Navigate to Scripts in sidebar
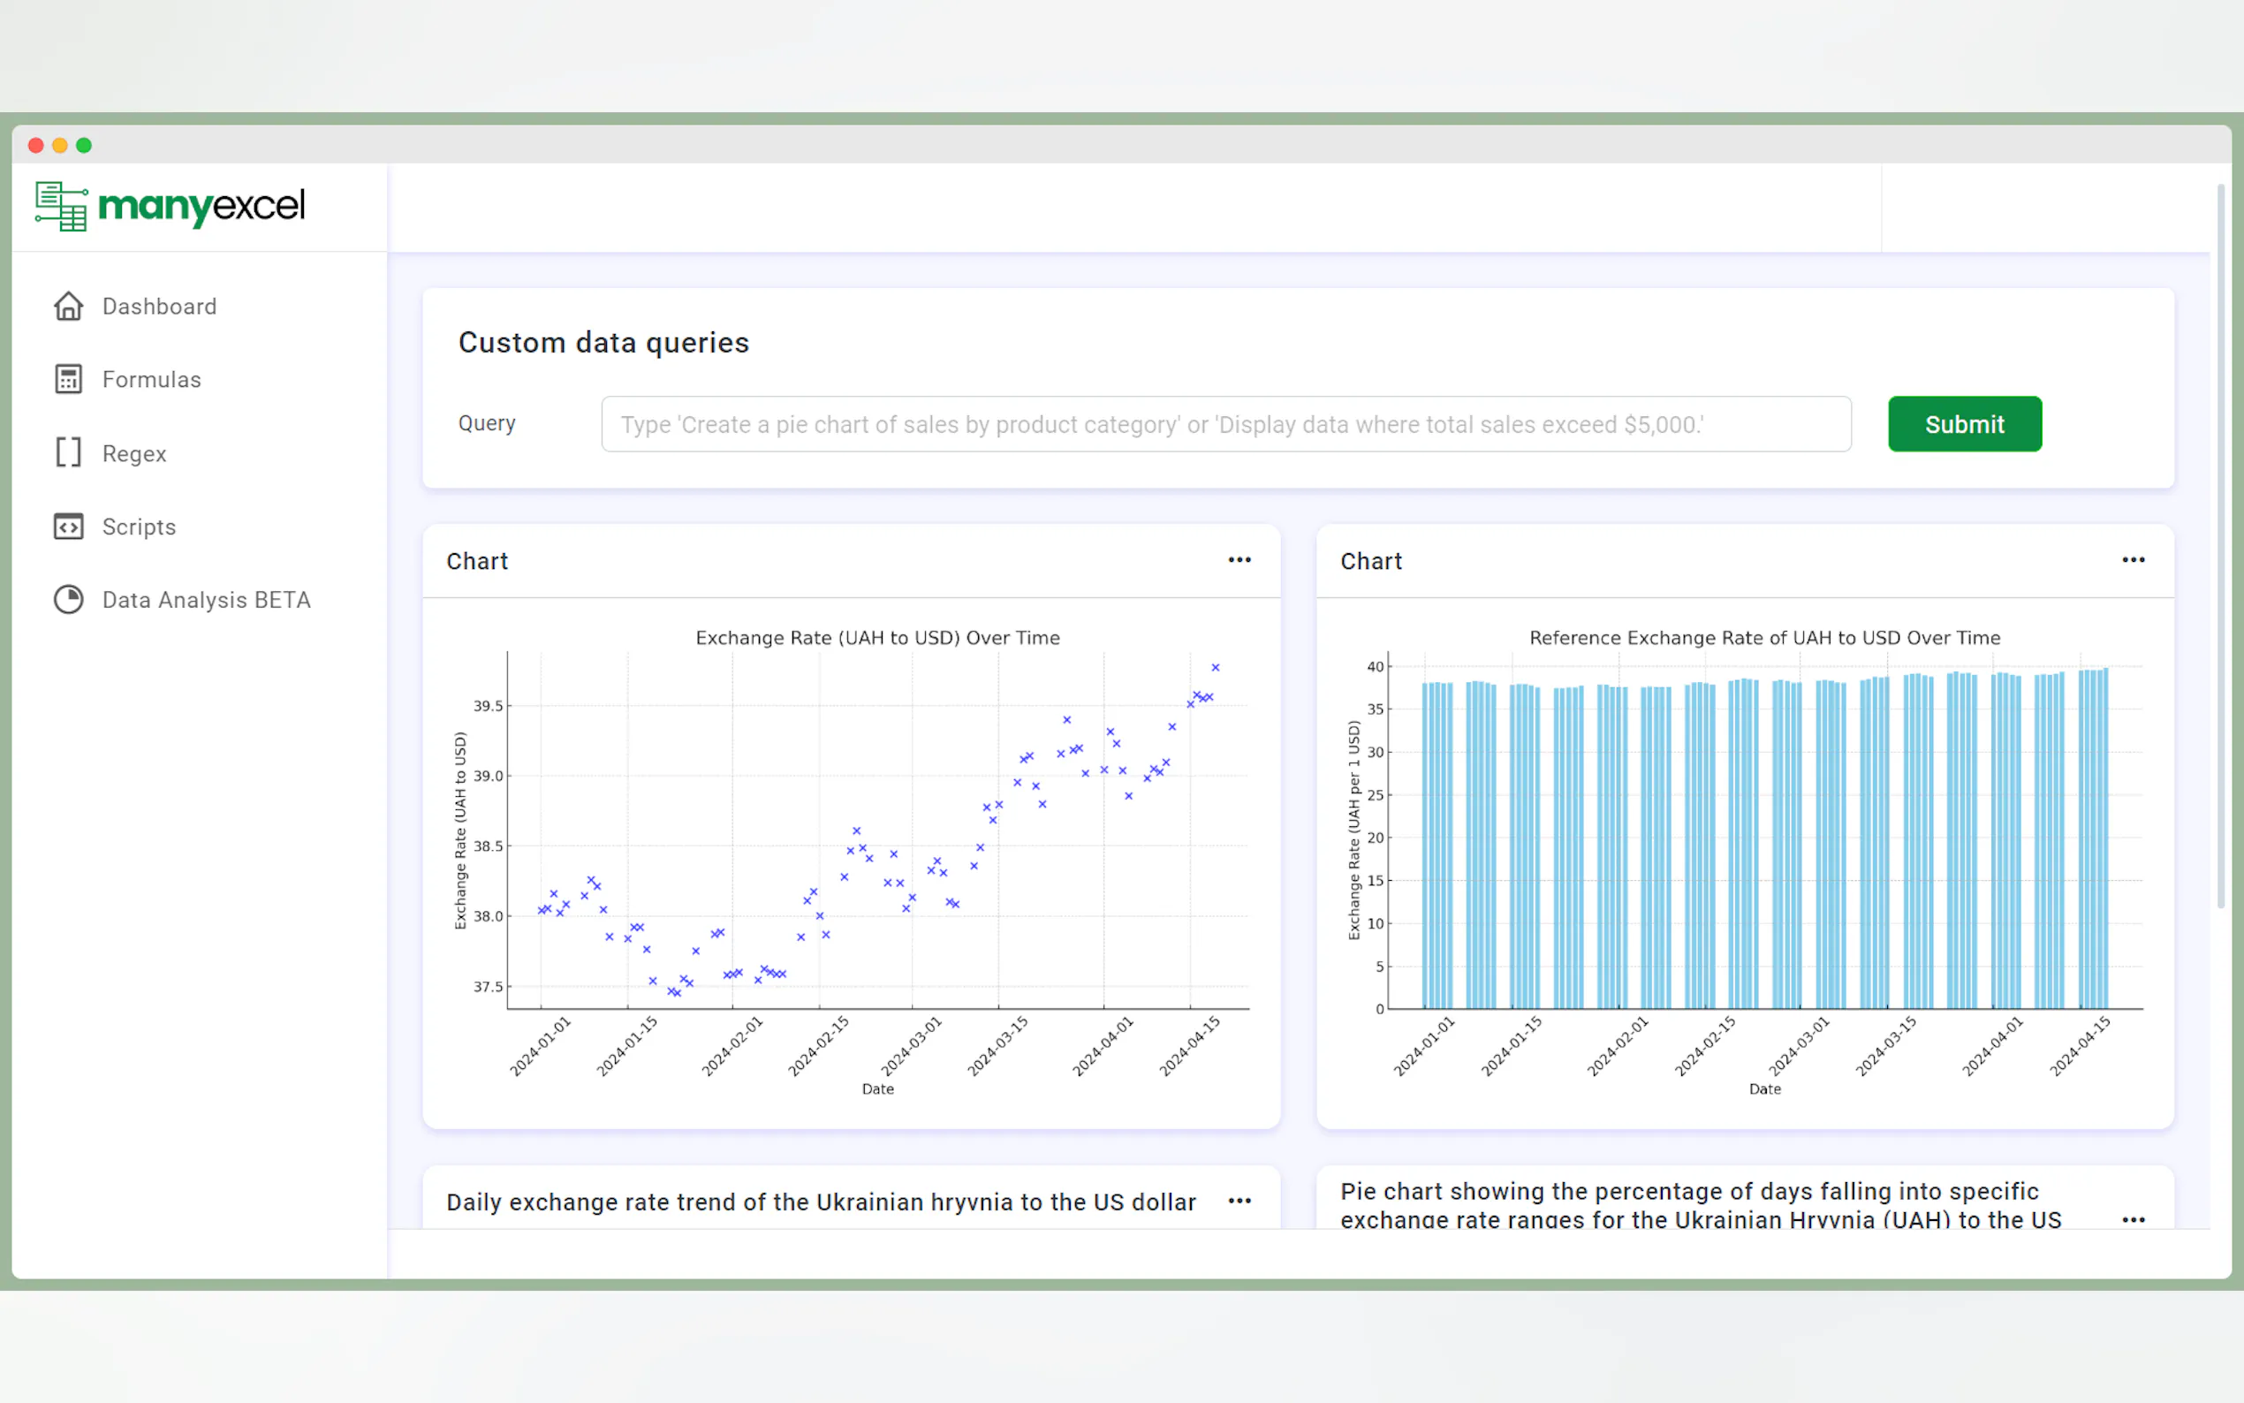Screen dimensions: 2244x1403 140,527
